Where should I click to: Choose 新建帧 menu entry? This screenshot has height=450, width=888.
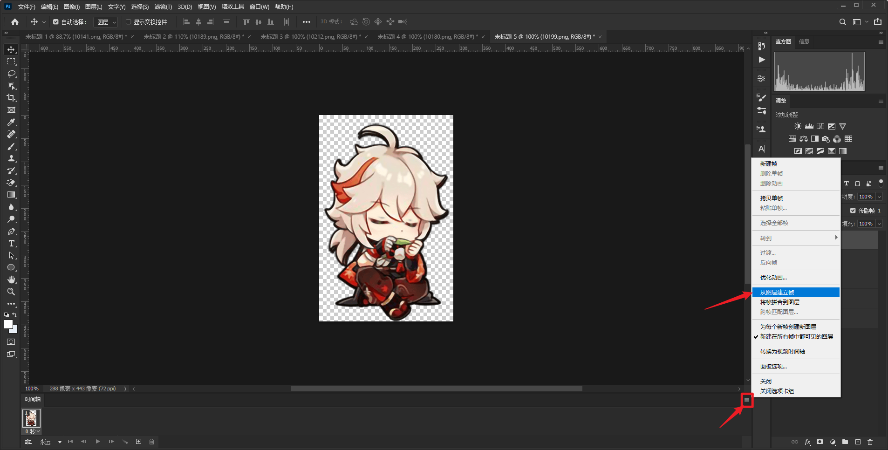(796, 164)
